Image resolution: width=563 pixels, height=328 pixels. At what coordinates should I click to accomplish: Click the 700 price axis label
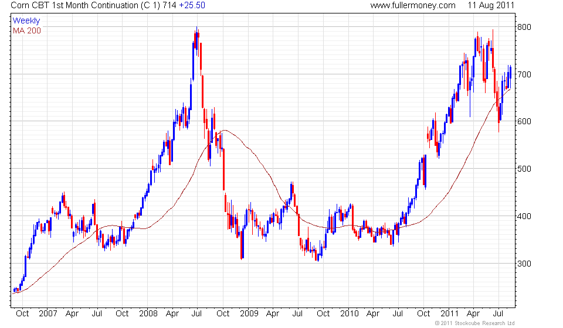click(x=524, y=74)
